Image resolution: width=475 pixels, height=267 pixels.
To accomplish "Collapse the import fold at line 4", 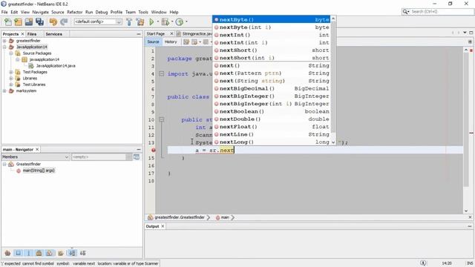I will [x=162, y=73].
